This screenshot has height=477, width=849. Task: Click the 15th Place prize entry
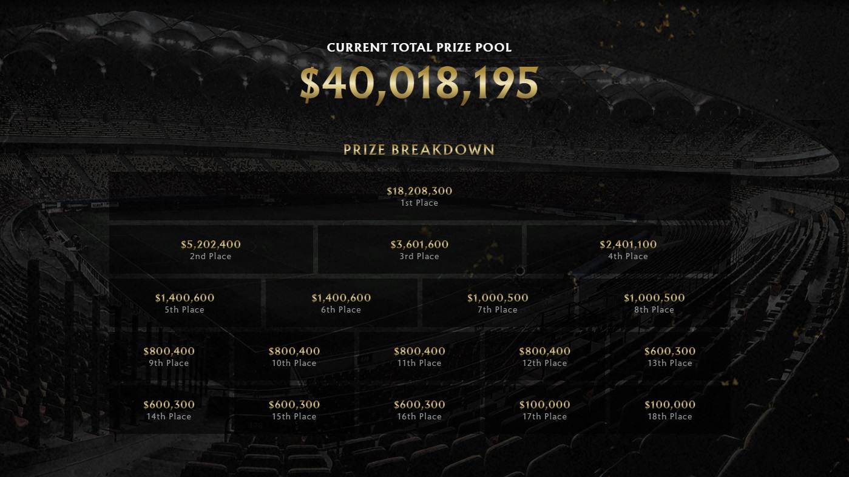(x=294, y=410)
